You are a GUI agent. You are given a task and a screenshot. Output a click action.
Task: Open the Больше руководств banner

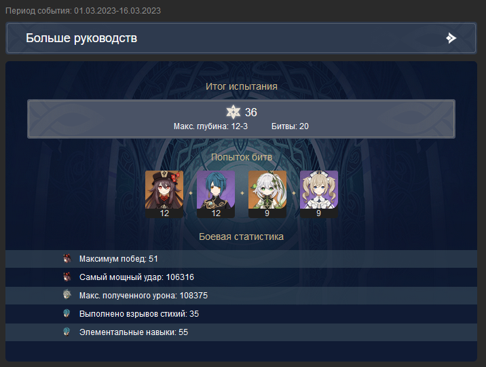[241, 38]
